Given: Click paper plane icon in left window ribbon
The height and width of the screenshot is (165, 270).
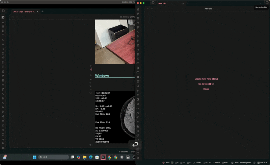Looking at the screenshot, I should [x=3, y=117].
